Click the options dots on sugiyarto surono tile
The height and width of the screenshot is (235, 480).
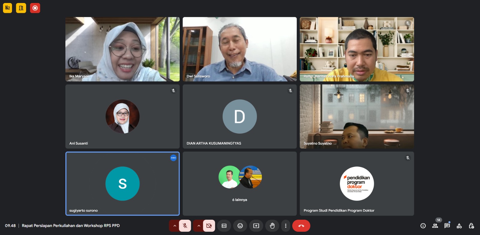(x=173, y=158)
